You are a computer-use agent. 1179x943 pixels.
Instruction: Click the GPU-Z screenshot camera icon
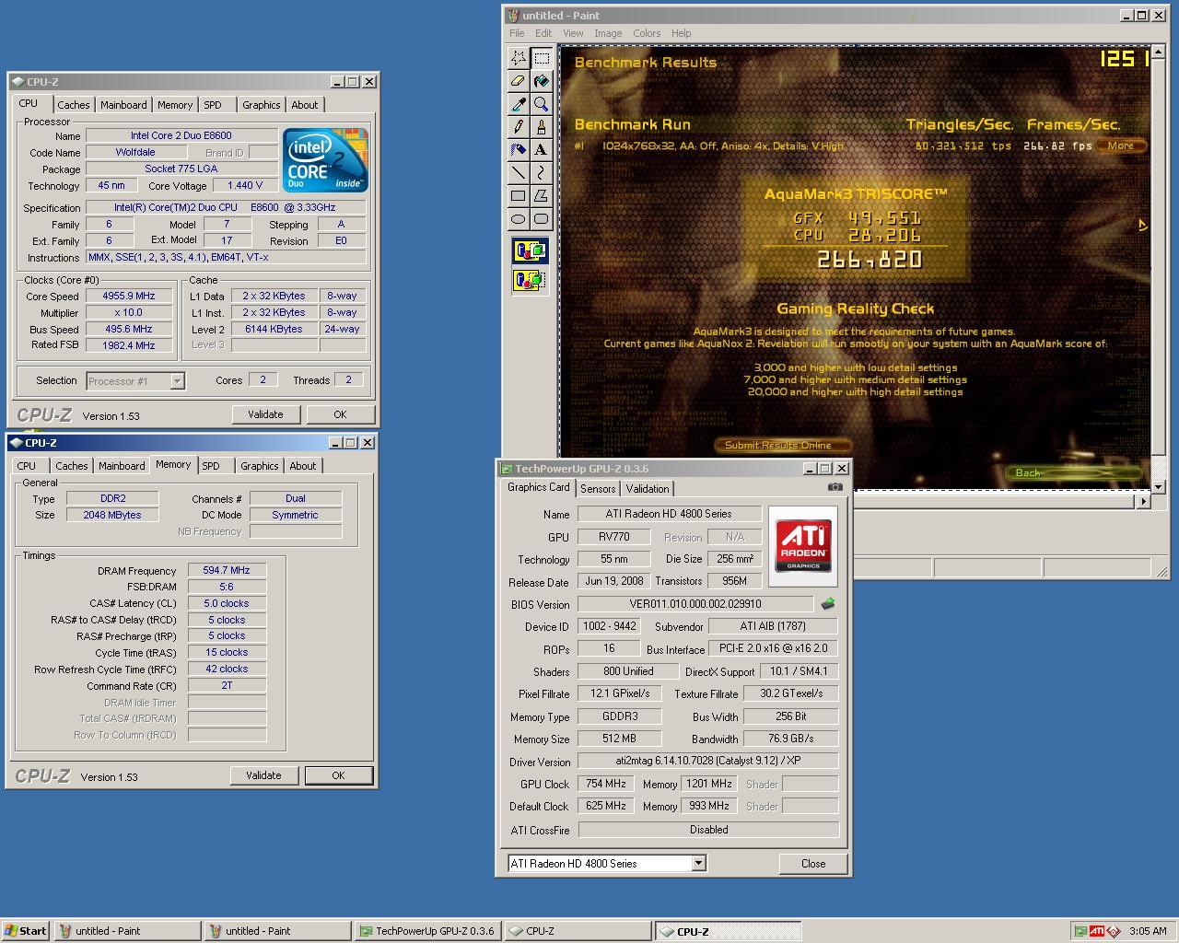click(835, 487)
